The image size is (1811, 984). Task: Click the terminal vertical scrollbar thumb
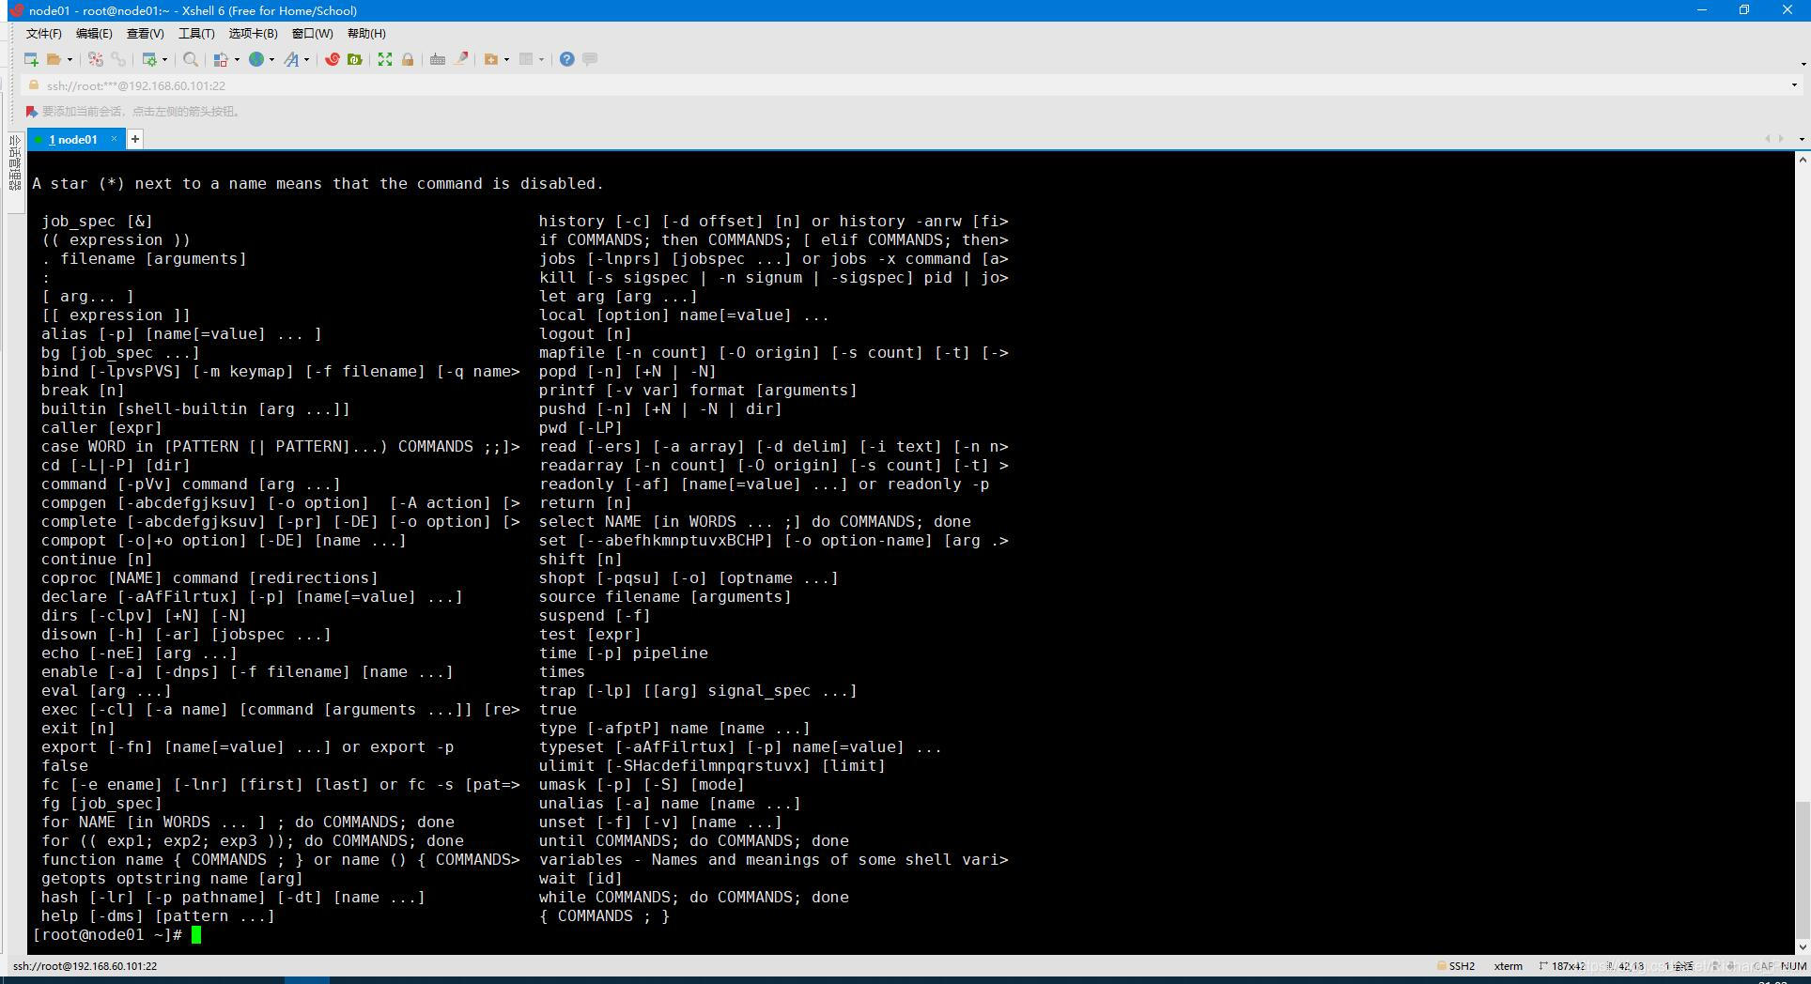click(x=1802, y=869)
